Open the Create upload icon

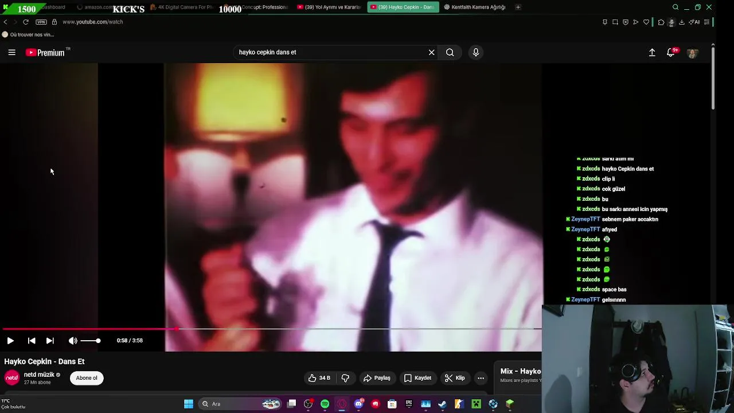tap(652, 52)
